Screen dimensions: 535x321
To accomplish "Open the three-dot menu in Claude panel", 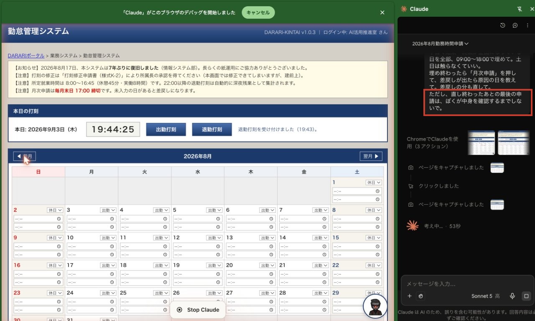I will point(527,25).
